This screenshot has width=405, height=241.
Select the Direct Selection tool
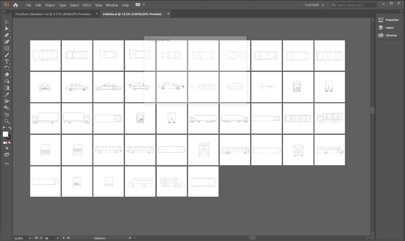tap(6, 28)
